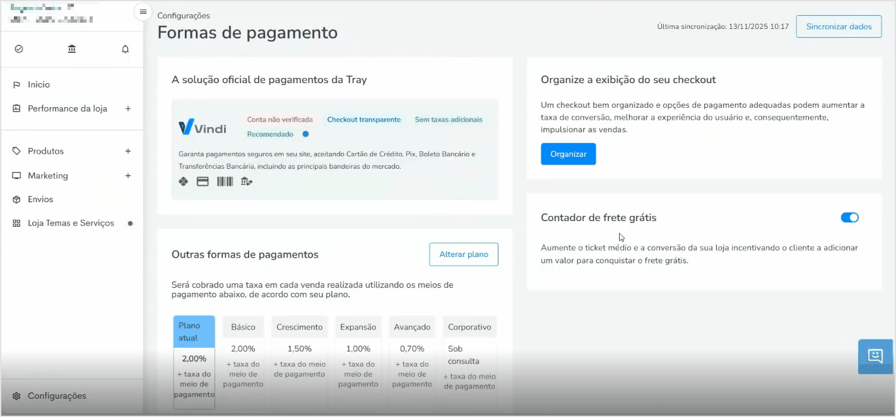Click the monitor icon beside Marketing

tap(16, 176)
